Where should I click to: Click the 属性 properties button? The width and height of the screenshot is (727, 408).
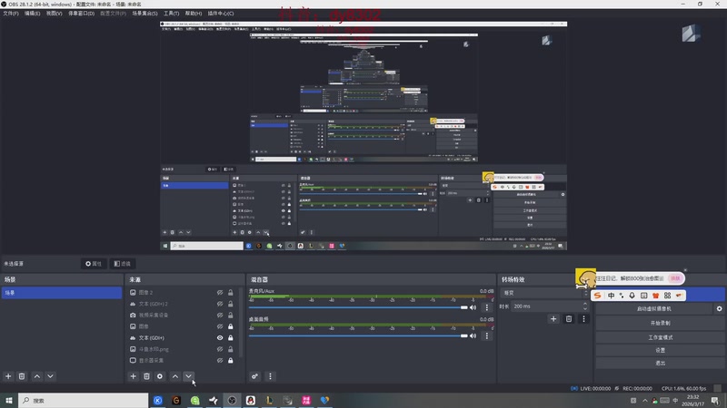pyautogui.click(x=94, y=264)
